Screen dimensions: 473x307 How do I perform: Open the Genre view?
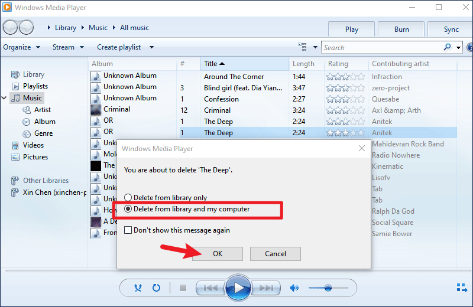coord(43,133)
